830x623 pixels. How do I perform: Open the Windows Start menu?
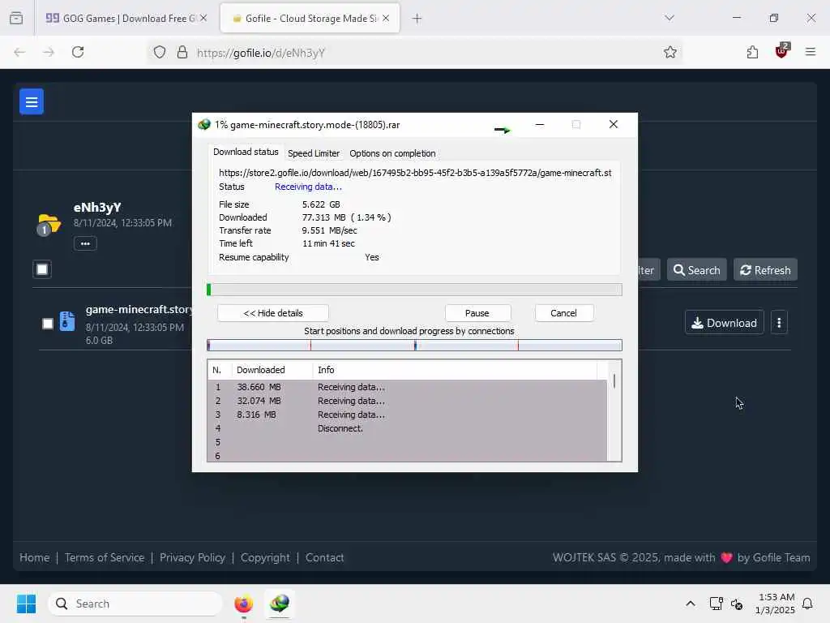click(x=26, y=604)
